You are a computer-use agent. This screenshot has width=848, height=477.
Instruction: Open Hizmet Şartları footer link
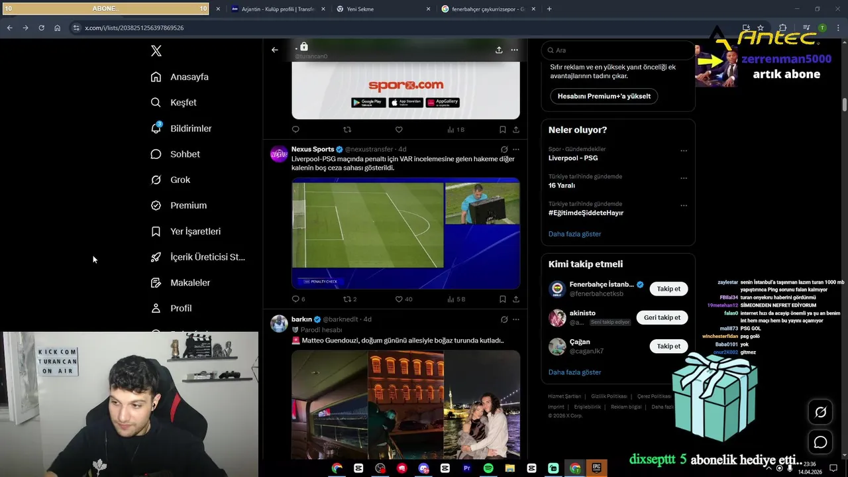coord(564,396)
